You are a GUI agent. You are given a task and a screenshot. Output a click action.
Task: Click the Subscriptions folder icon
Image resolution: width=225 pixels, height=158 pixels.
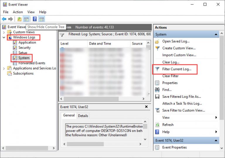9,73
